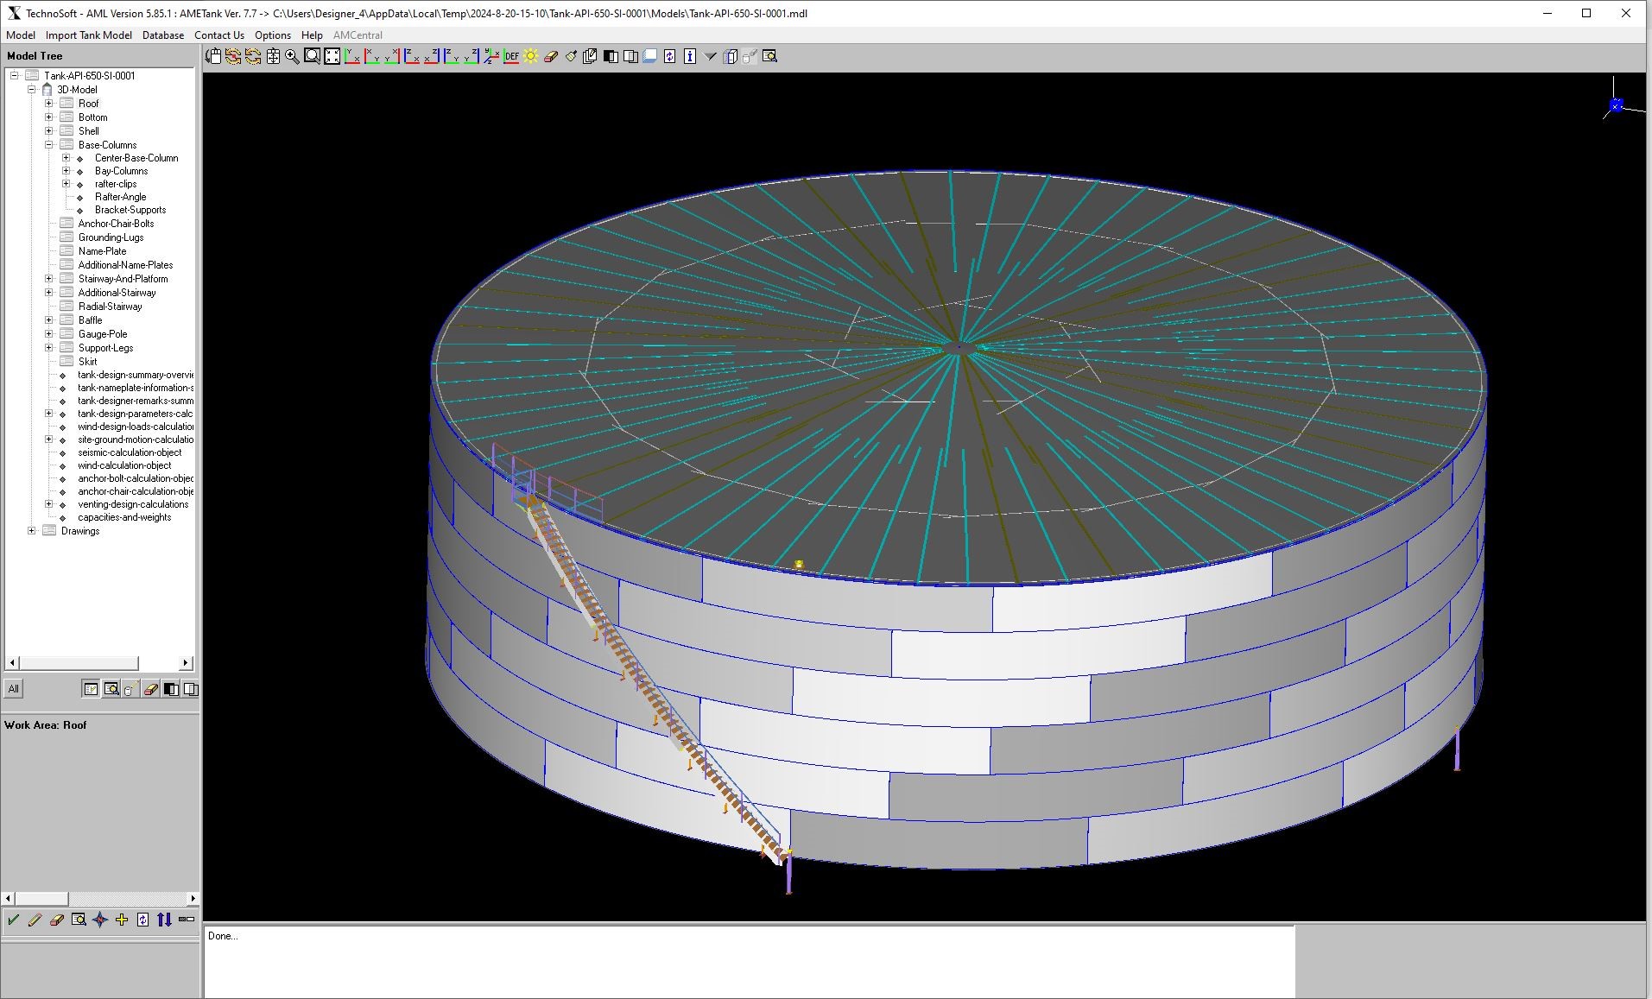Expand the Drawings tree node
This screenshot has height=999, width=1652.
click(x=31, y=530)
